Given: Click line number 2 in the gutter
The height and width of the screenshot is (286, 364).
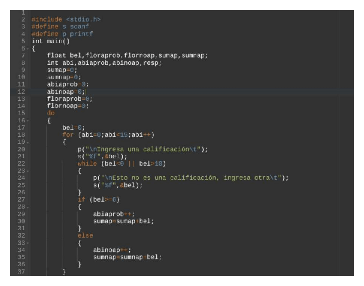Looking at the screenshot, I should pos(23,19).
